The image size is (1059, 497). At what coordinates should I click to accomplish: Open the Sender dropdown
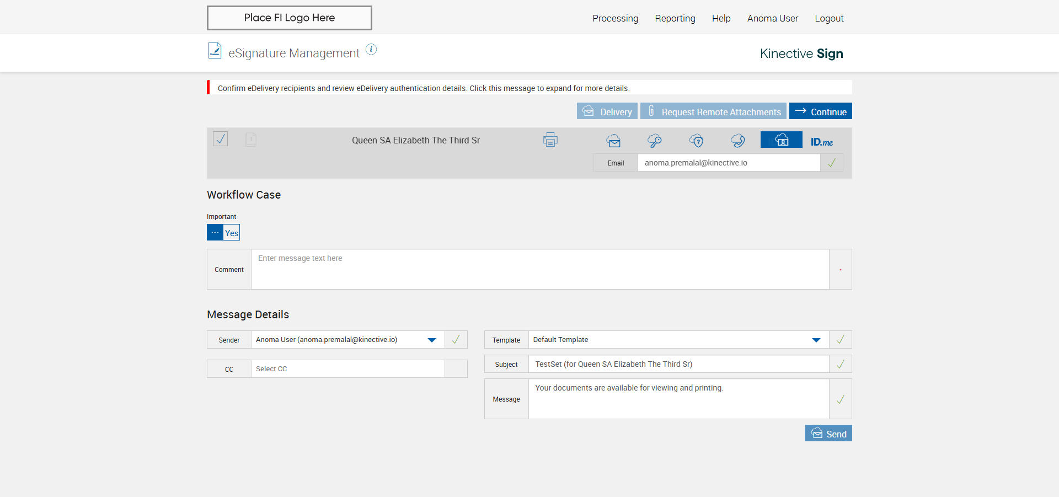coord(432,340)
